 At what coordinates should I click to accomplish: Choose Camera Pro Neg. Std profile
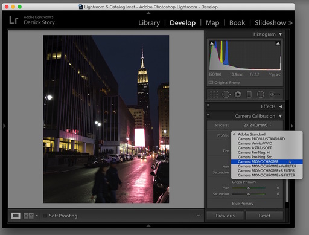pos(267,157)
